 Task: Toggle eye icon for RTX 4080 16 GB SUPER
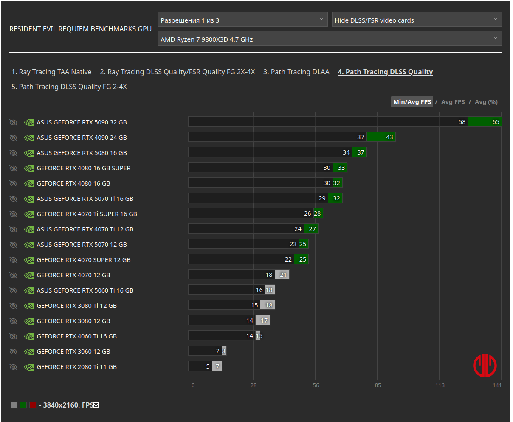[13, 168]
